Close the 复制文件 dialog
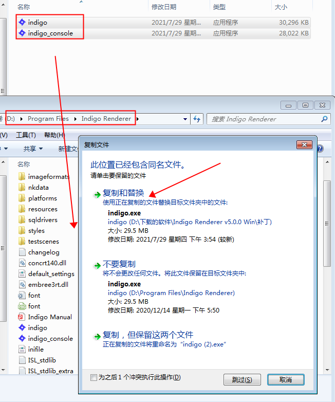Viewport: 335px width, 402px height. point(304,145)
